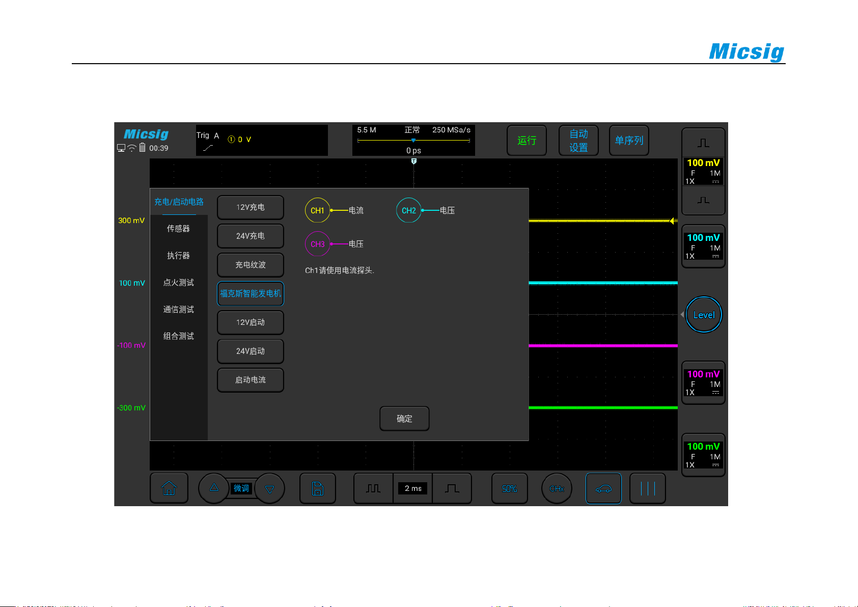Screen dimensions: 858x607
Task: Tap the fine-tune down triangle arrow
Action: pos(269,489)
